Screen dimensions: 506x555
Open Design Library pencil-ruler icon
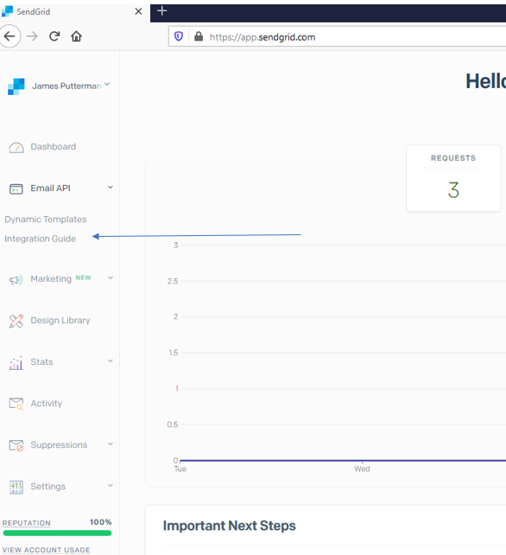(16, 321)
